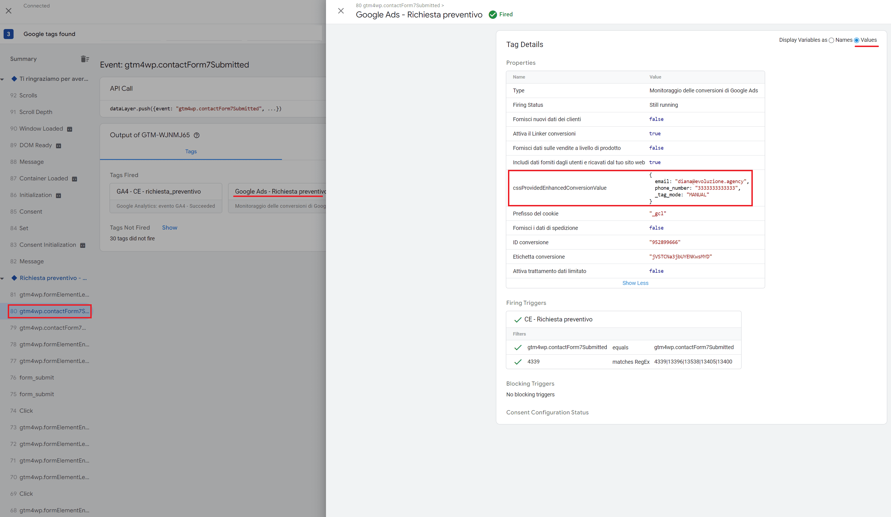Image resolution: width=891 pixels, height=517 pixels.
Task: Click the cssProvidedEnhancedConversionValue property name
Action: point(559,188)
